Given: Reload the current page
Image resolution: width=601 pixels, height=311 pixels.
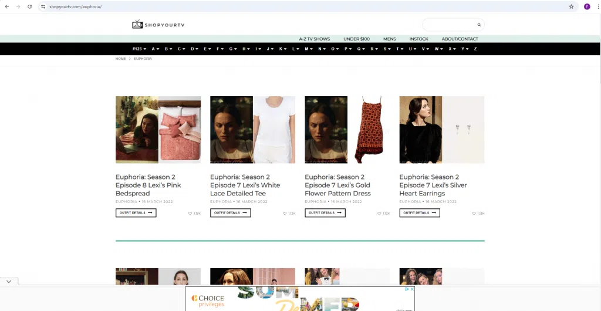Looking at the screenshot, I should tap(29, 6).
